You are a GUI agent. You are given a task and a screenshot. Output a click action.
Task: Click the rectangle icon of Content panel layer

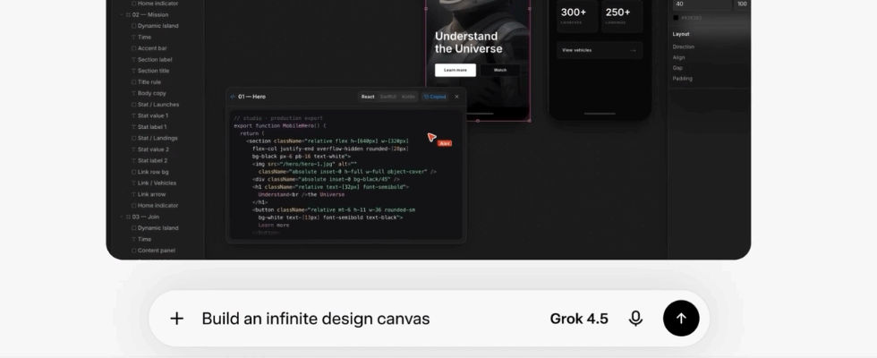coord(133,250)
